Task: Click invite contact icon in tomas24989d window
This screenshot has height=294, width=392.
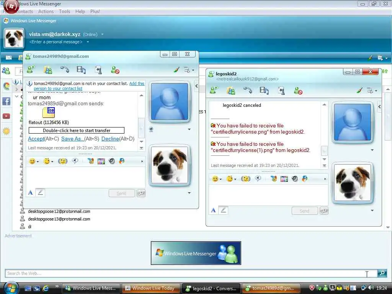Action: coord(31,70)
